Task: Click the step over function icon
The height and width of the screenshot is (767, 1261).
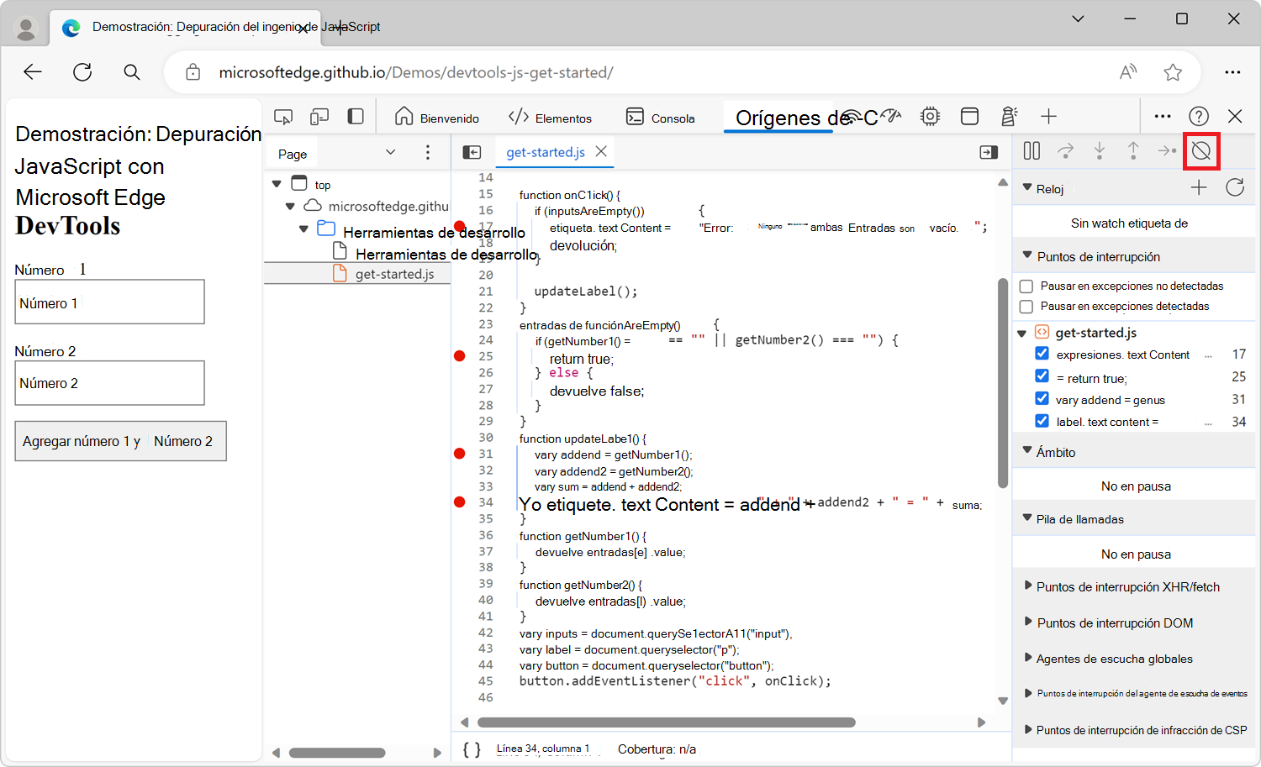Action: point(1065,151)
